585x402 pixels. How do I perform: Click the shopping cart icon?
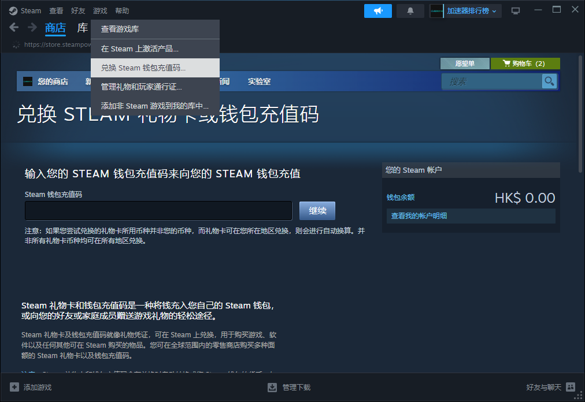click(x=506, y=64)
